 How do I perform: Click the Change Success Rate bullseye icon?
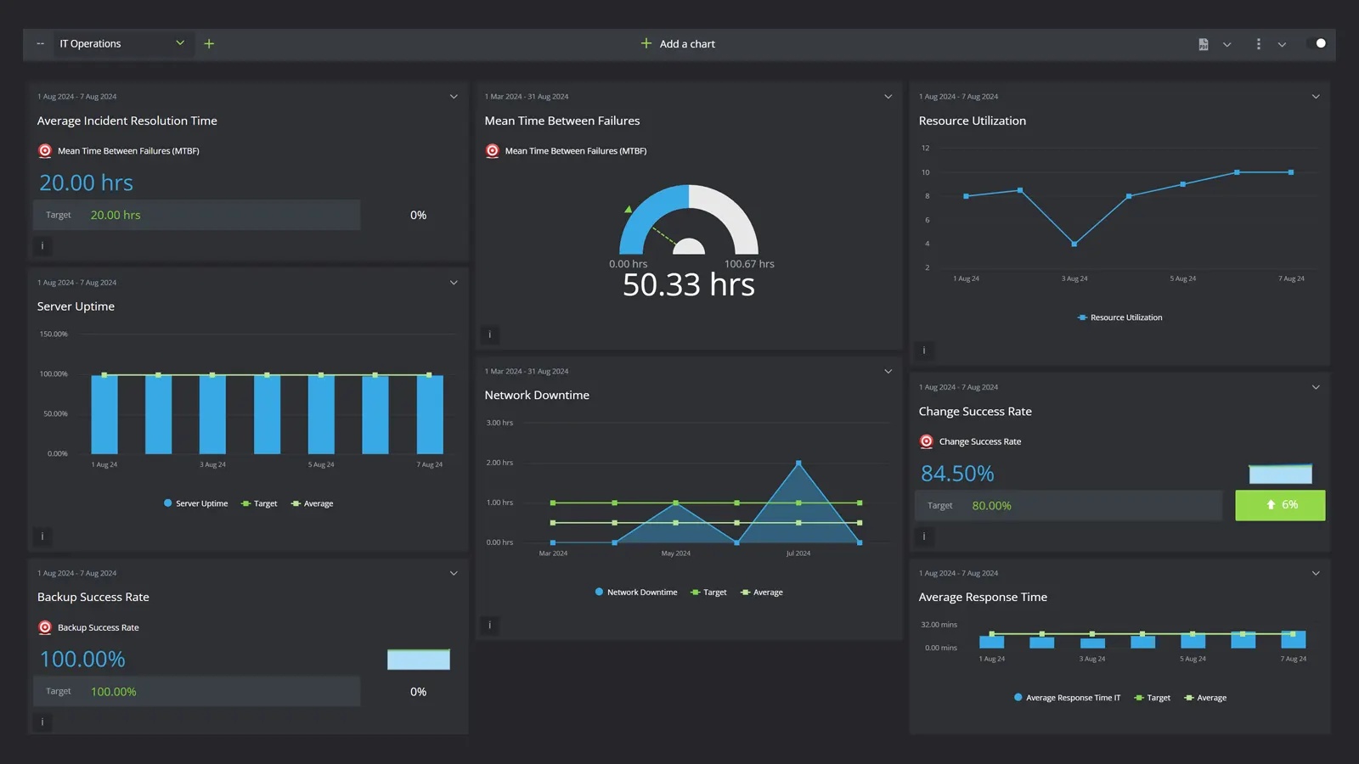[x=925, y=441]
